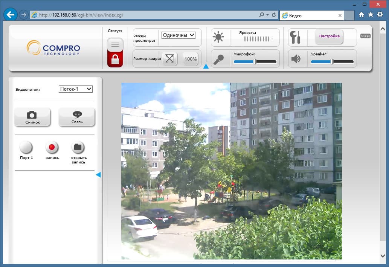Open the Видеопоток Поток-1 dropdown
Viewport: 389px width, 267px height.
pyautogui.click(x=76, y=89)
